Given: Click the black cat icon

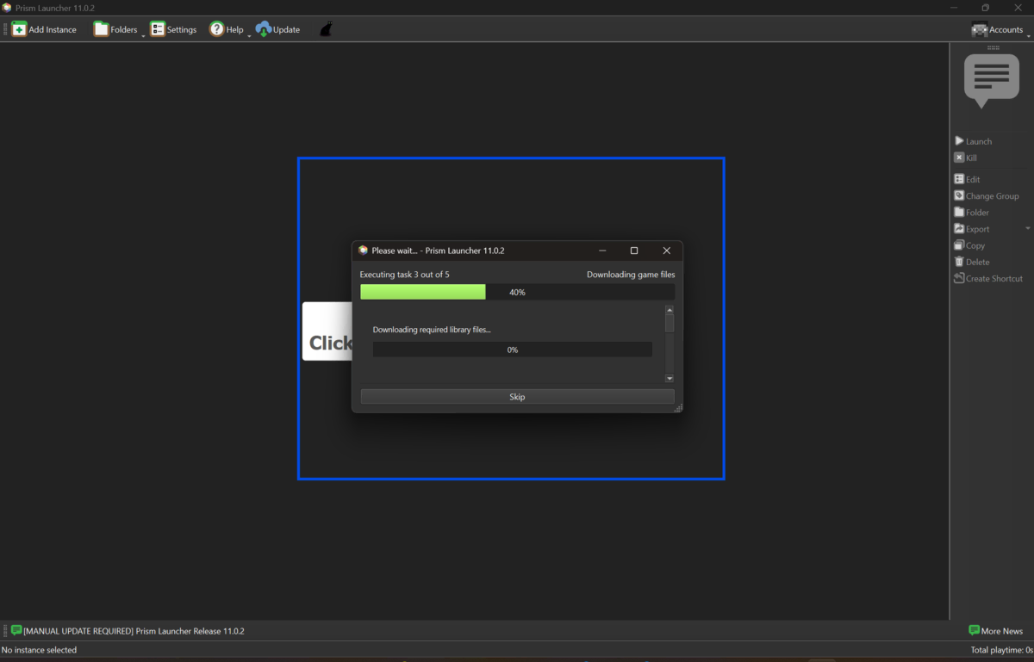Looking at the screenshot, I should [x=326, y=29].
